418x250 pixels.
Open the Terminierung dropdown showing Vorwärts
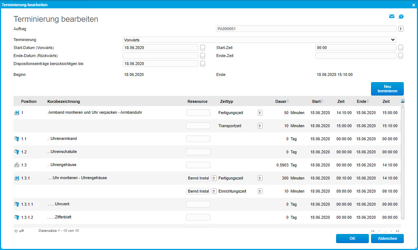click(x=259, y=40)
